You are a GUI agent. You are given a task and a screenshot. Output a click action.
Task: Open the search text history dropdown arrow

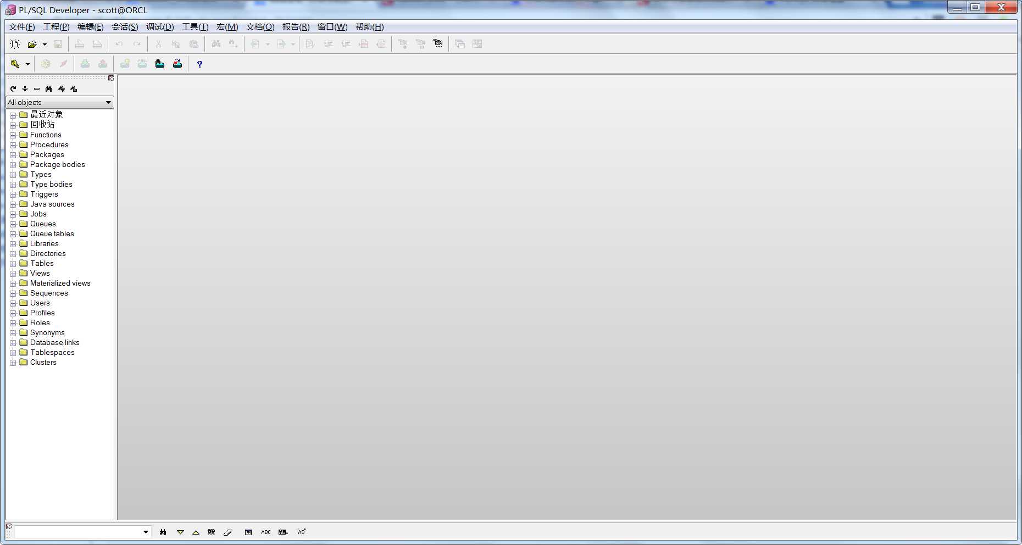click(146, 532)
